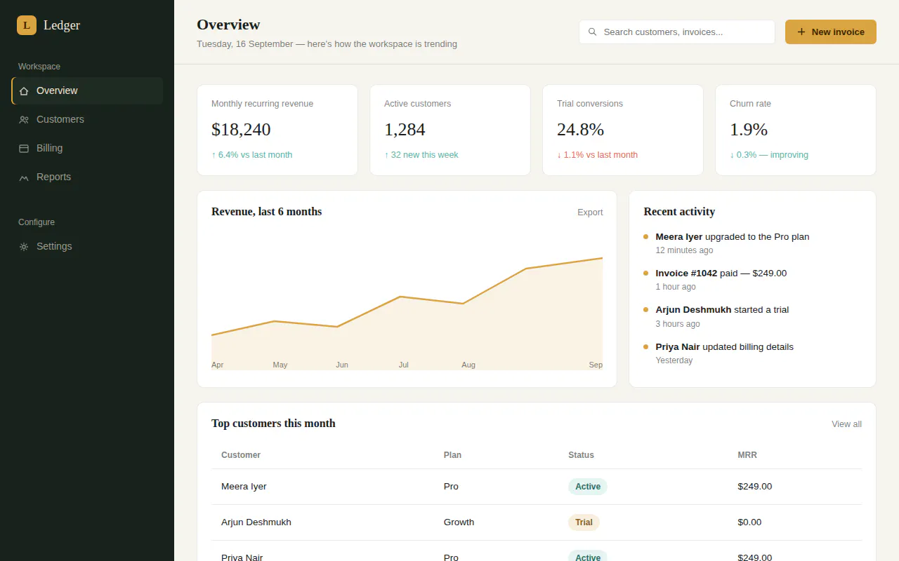Click the Billing card icon
Screen dimensions: 899x561
[24, 149]
